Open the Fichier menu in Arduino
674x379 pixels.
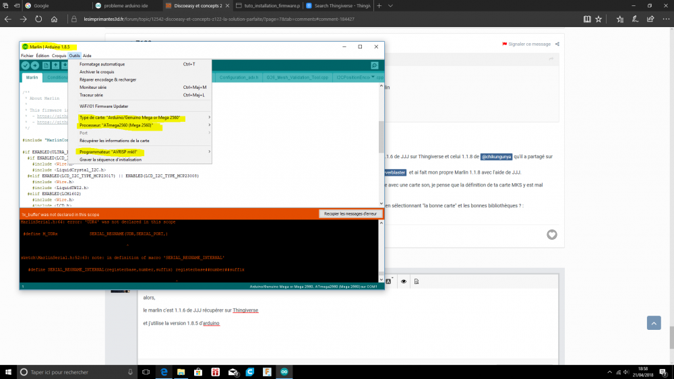[x=27, y=55]
